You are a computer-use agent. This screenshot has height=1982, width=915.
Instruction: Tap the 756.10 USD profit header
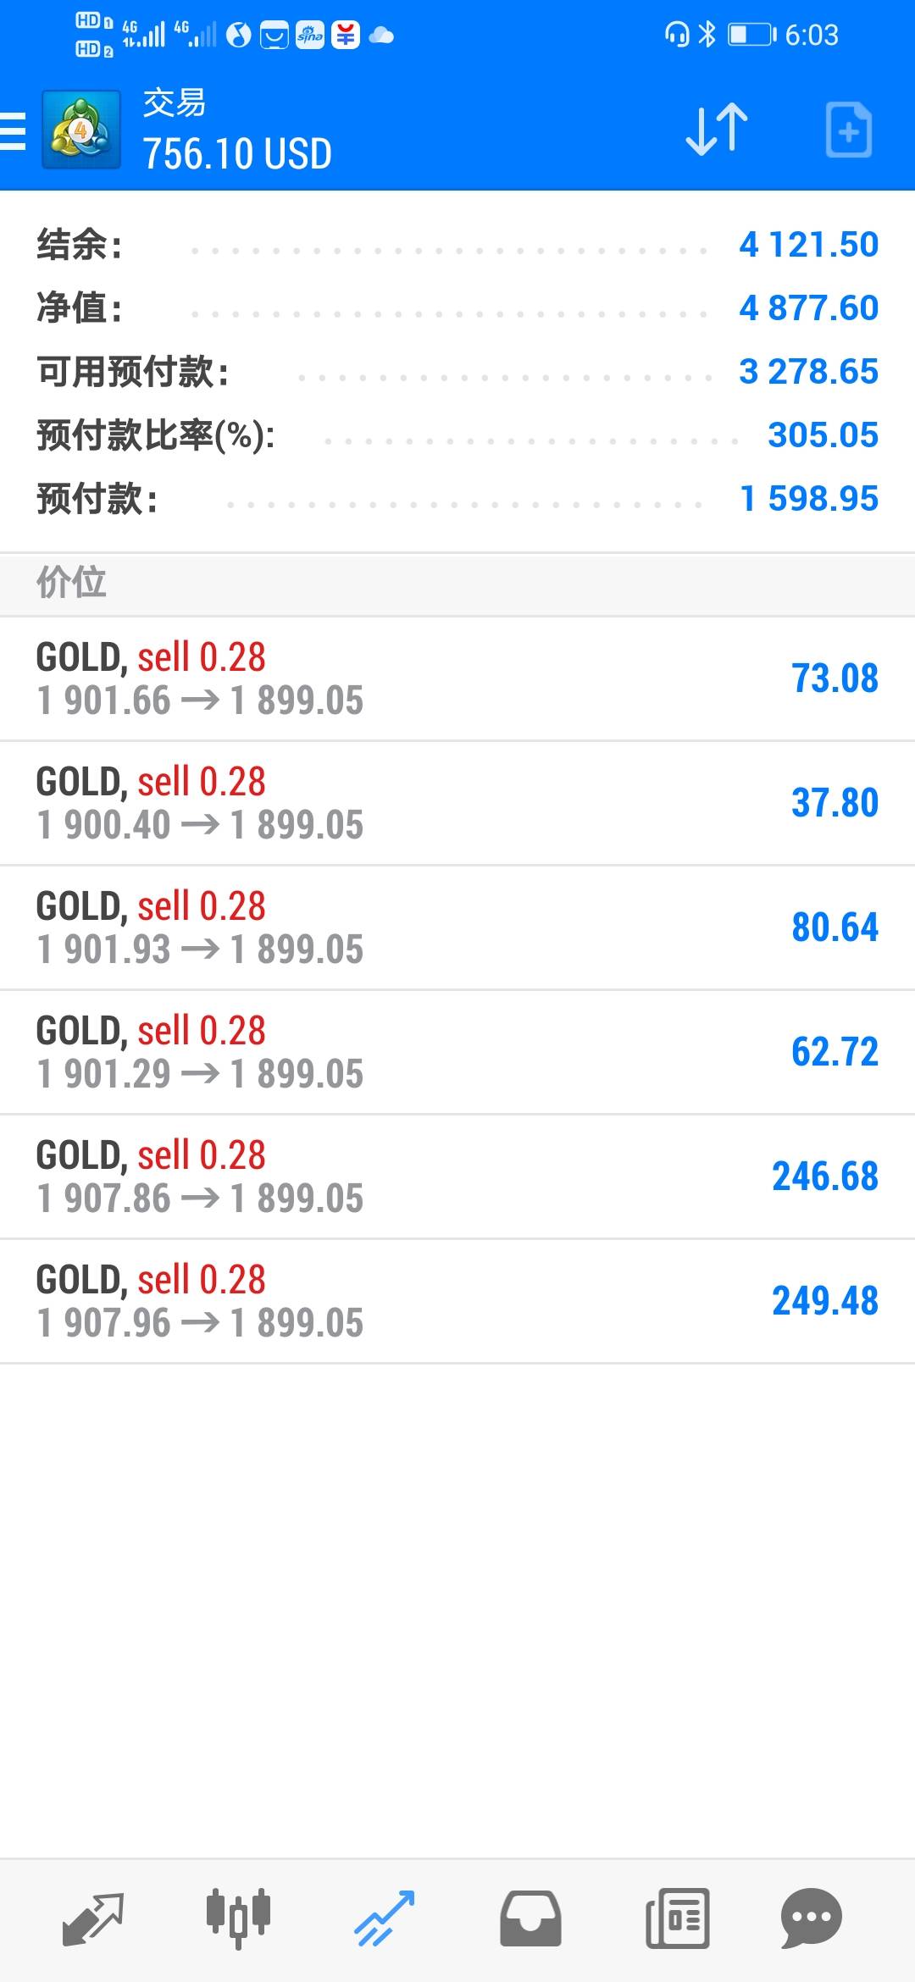(x=237, y=154)
